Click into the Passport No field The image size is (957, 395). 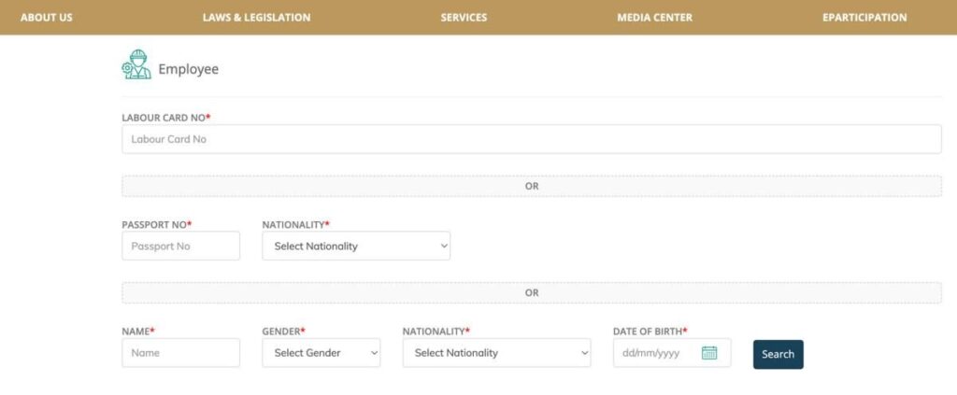(180, 247)
